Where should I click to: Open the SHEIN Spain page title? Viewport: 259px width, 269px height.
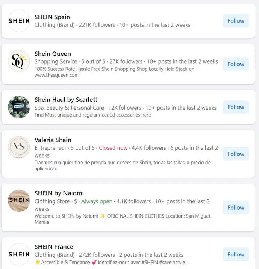[x=52, y=17]
